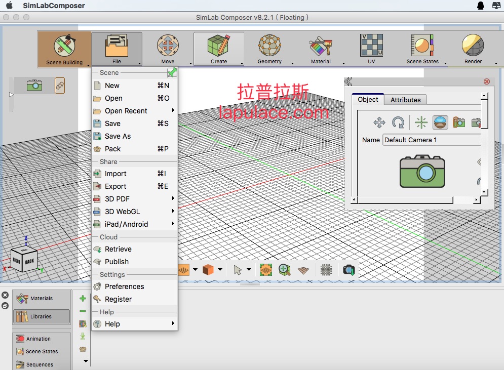Click the brown ground plane icon
The image size is (504, 370).
[303, 270]
